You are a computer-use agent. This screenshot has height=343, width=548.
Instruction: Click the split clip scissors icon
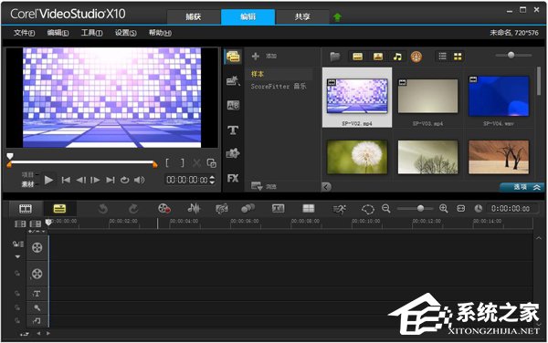tap(196, 163)
